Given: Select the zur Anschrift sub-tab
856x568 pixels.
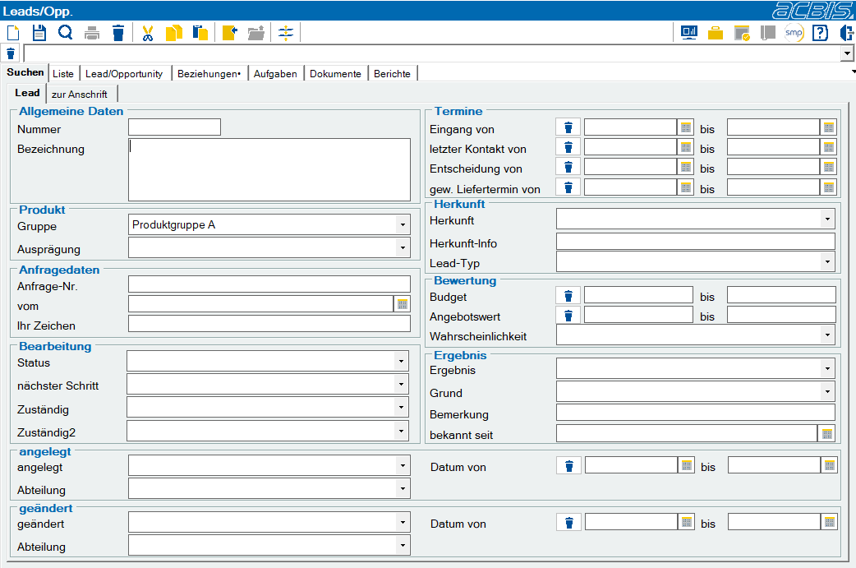Looking at the screenshot, I should pyautogui.click(x=80, y=94).
